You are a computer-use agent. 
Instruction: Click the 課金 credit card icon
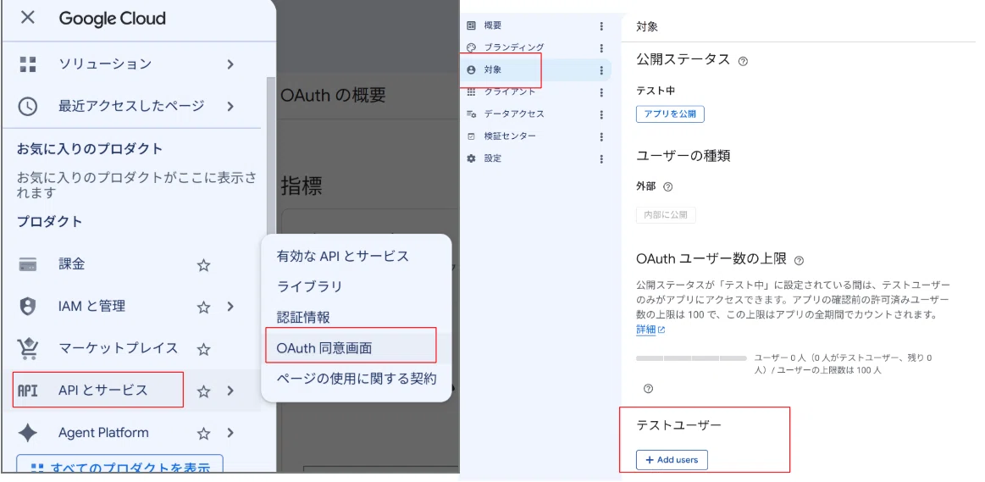[x=28, y=264]
